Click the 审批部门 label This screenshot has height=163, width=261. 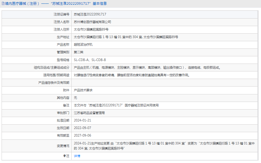click(63, 113)
